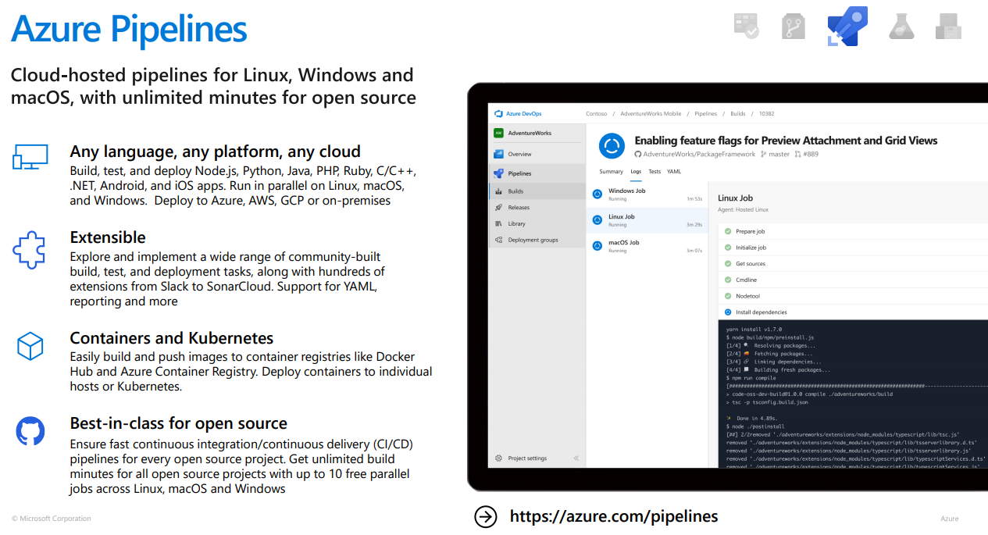Collapse the sidebar with the double chevron
The width and height of the screenshot is (988, 535).
576,458
